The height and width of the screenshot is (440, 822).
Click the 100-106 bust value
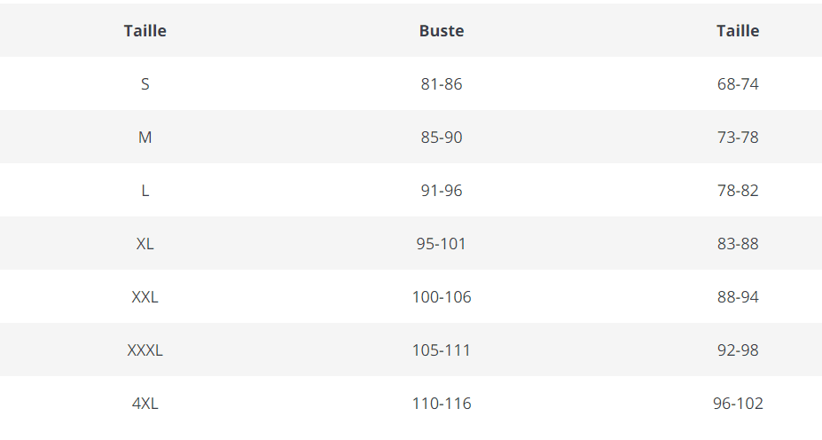pyautogui.click(x=442, y=297)
